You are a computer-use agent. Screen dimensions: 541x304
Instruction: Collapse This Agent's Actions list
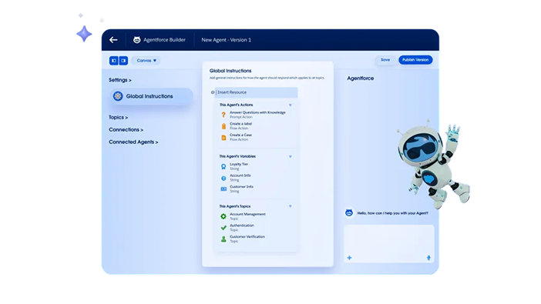(291, 105)
